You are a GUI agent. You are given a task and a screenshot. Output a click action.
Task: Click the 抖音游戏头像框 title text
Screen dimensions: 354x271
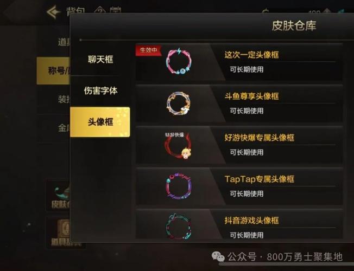pyautogui.click(x=252, y=221)
